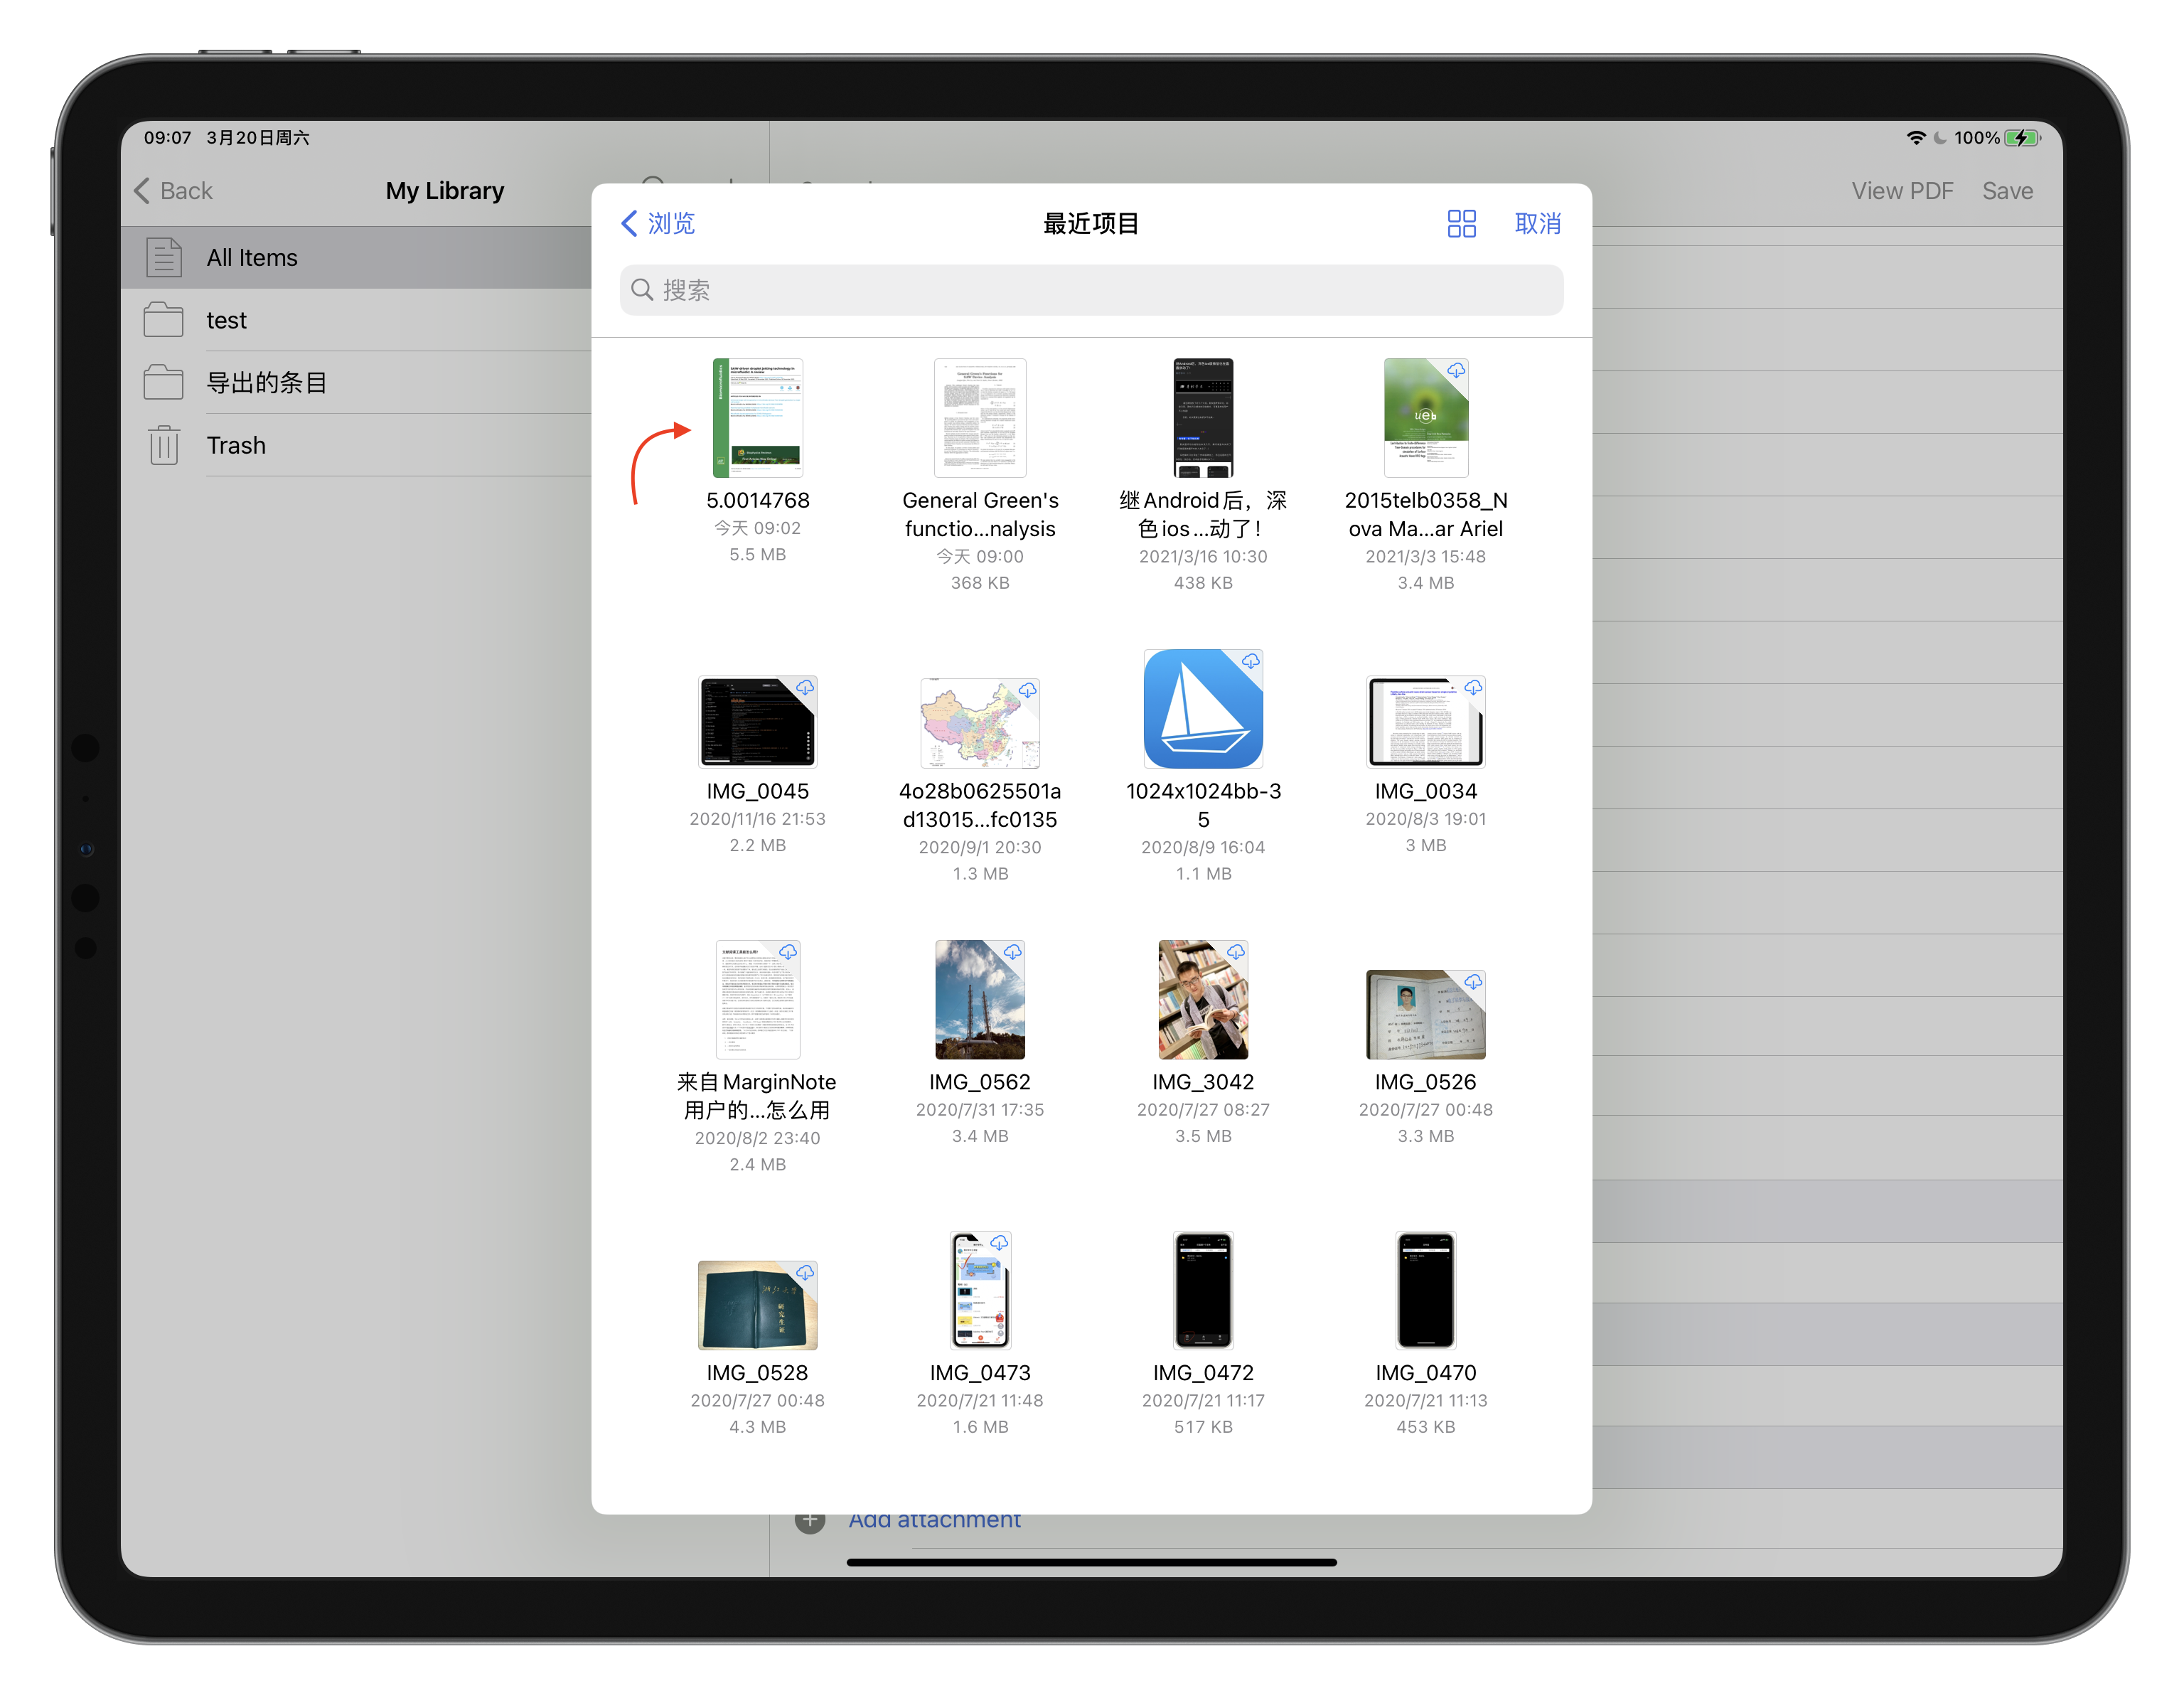Open the test collection folder
The width and height of the screenshot is (2184, 1698).
(x=356, y=320)
